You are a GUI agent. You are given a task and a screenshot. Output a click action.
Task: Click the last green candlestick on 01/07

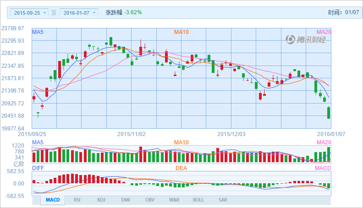[329, 113]
